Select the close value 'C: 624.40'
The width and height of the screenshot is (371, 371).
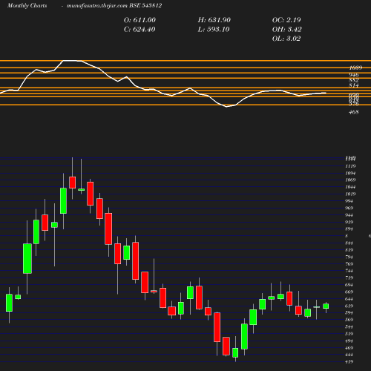coord(139,30)
